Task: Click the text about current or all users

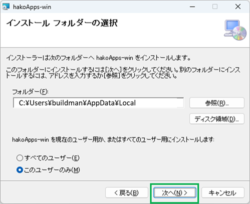Action: click(x=113, y=139)
